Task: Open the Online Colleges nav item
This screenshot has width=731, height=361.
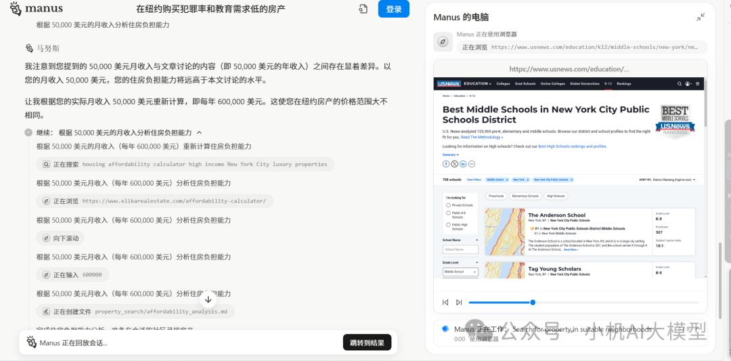Action: (552, 84)
